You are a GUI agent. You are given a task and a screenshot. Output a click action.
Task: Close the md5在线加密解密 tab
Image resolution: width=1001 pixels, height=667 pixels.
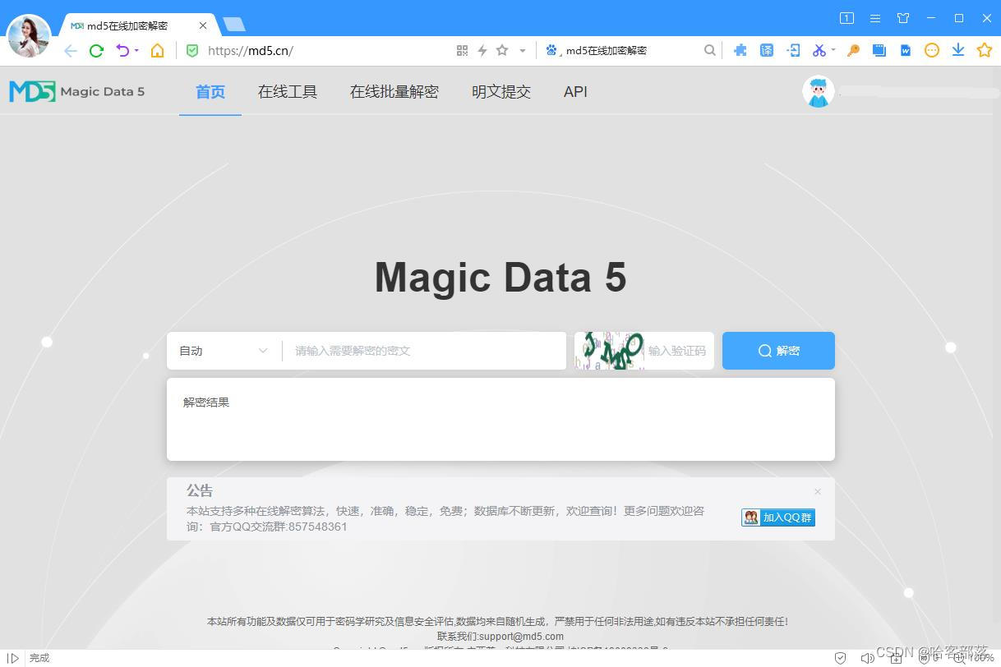point(203,26)
